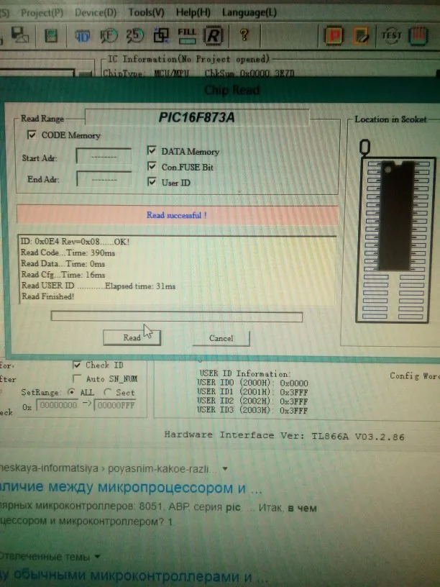Screen dimensions: 440x587
Task: Click the R read-chip toolbar icon
Action: tap(213, 35)
